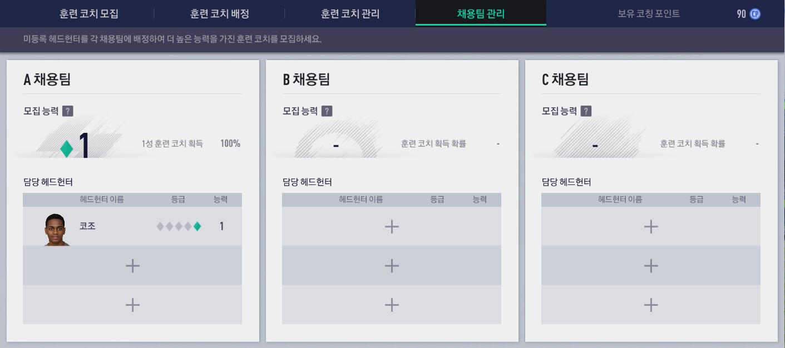Switch to the 훈련 코치 배정 tab
The height and width of the screenshot is (348, 785).
click(220, 14)
